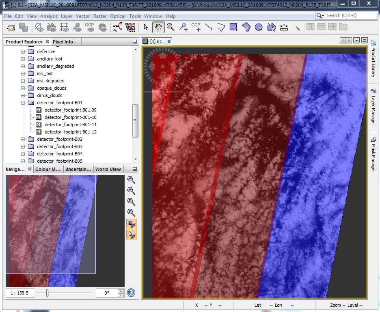Image resolution: width=380 pixels, height=312 pixels.
Task: Switch to the World View tab
Action: pyautogui.click(x=108, y=169)
